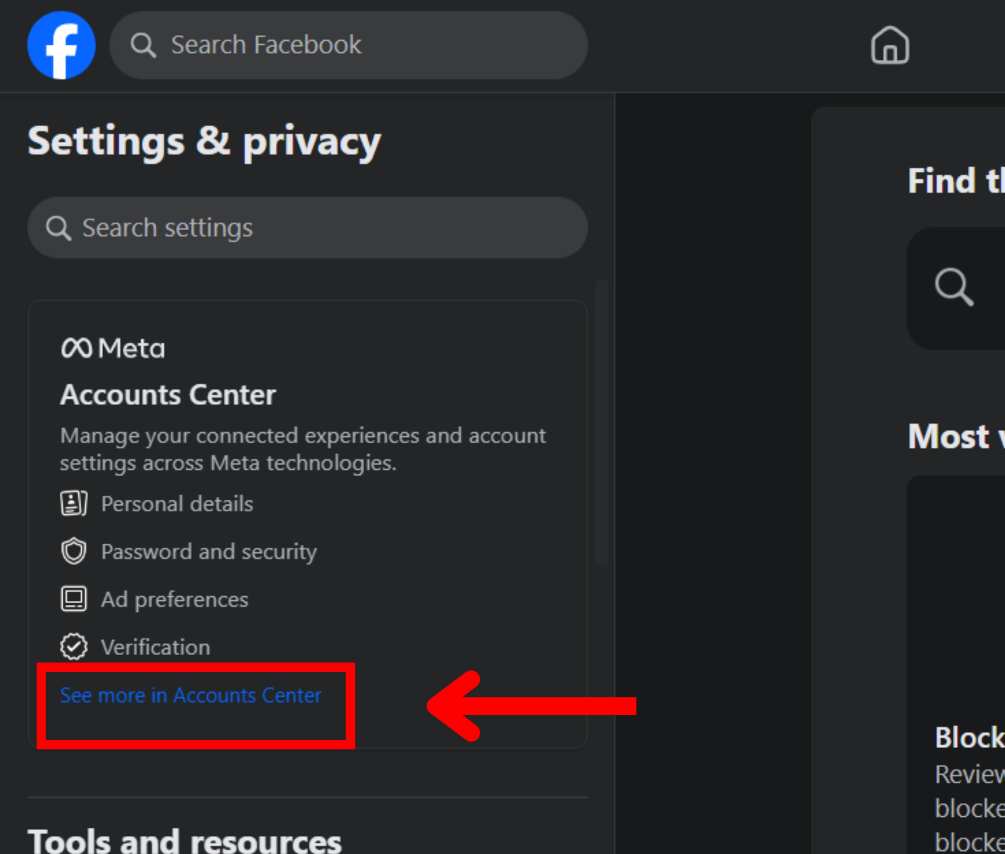
Task: Select the Verification badge icon
Action: tap(74, 646)
